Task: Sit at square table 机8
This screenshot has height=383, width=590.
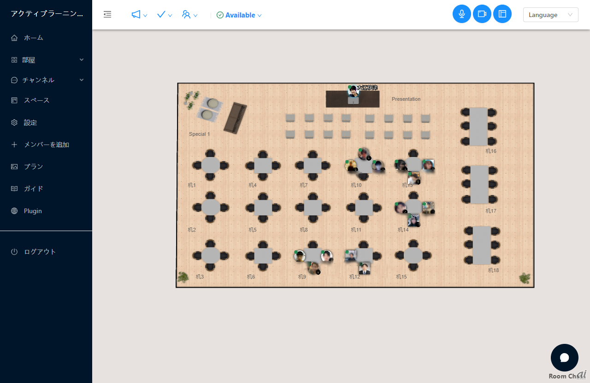Action: click(x=313, y=208)
